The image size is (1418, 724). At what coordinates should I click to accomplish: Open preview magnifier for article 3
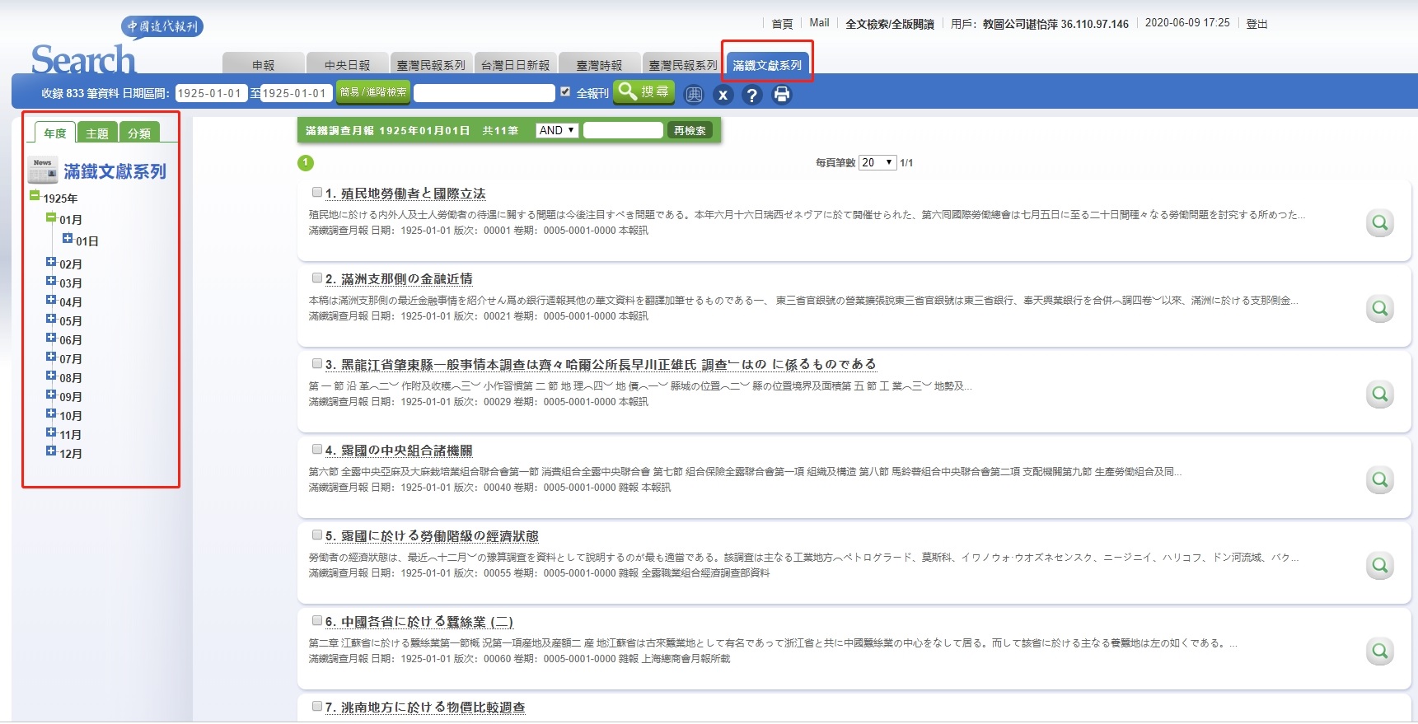[x=1379, y=395]
